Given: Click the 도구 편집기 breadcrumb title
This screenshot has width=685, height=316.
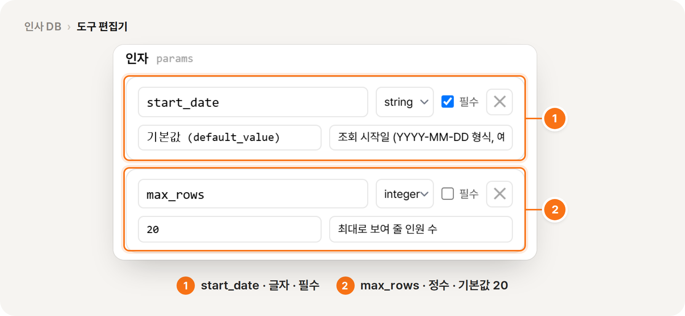Looking at the screenshot, I should 102,27.
